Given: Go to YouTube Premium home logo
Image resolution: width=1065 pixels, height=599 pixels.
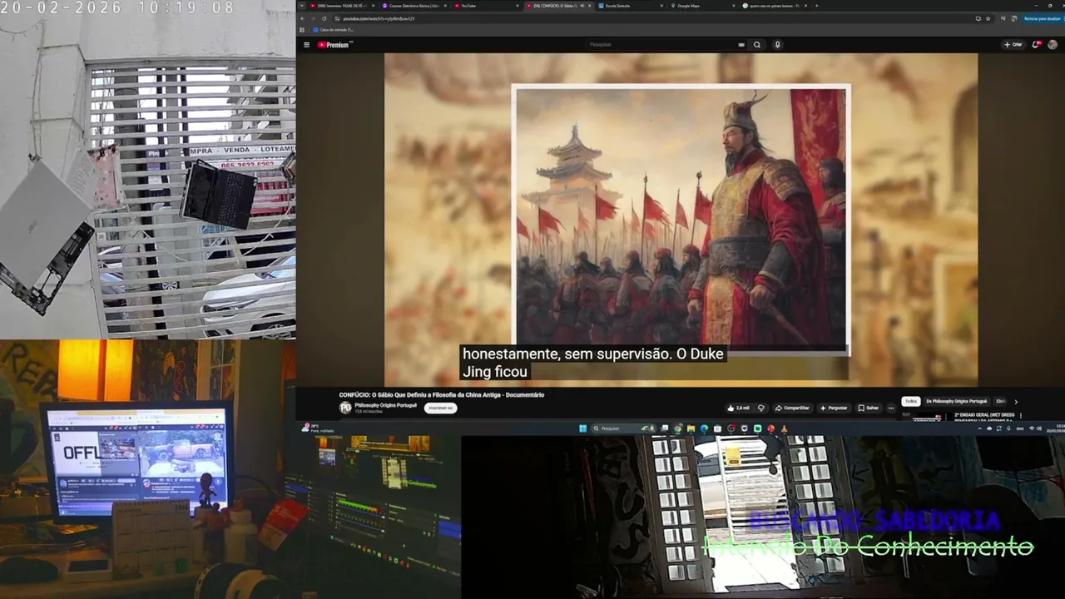Looking at the screenshot, I should coord(334,45).
